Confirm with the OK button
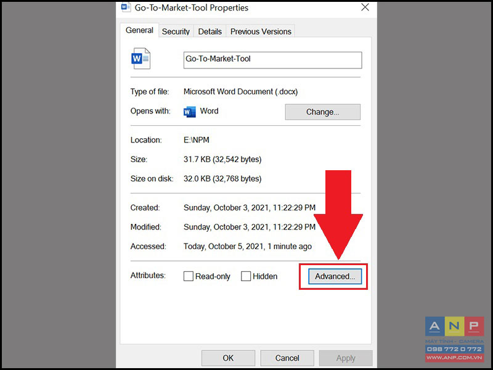This screenshot has width=493, height=370. click(x=228, y=358)
